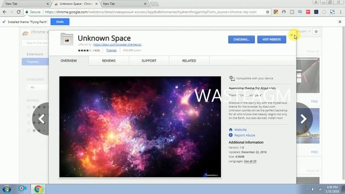Viewport: 345px width, 194px height.
Task: View the Secure padlock site info
Action: (x=33, y=12)
